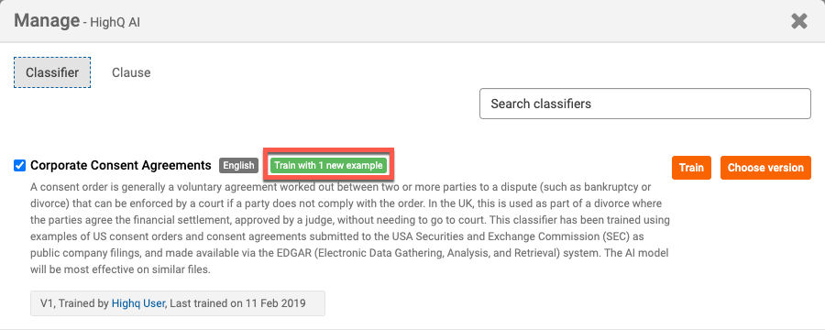Open the Highq User profile link

(138, 303)
